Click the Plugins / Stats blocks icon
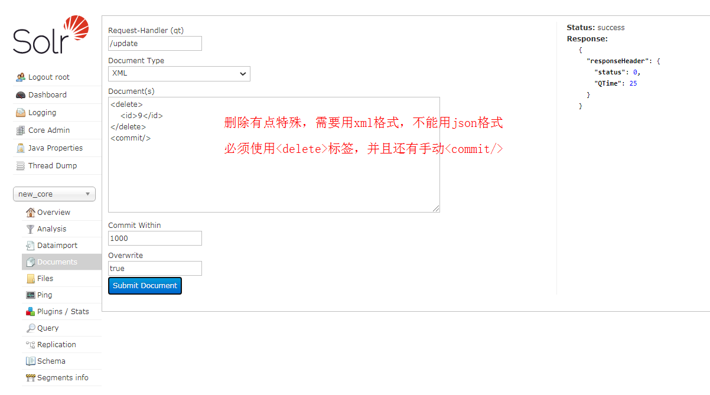Screen dimensions: 710x395 coord(31,312)
